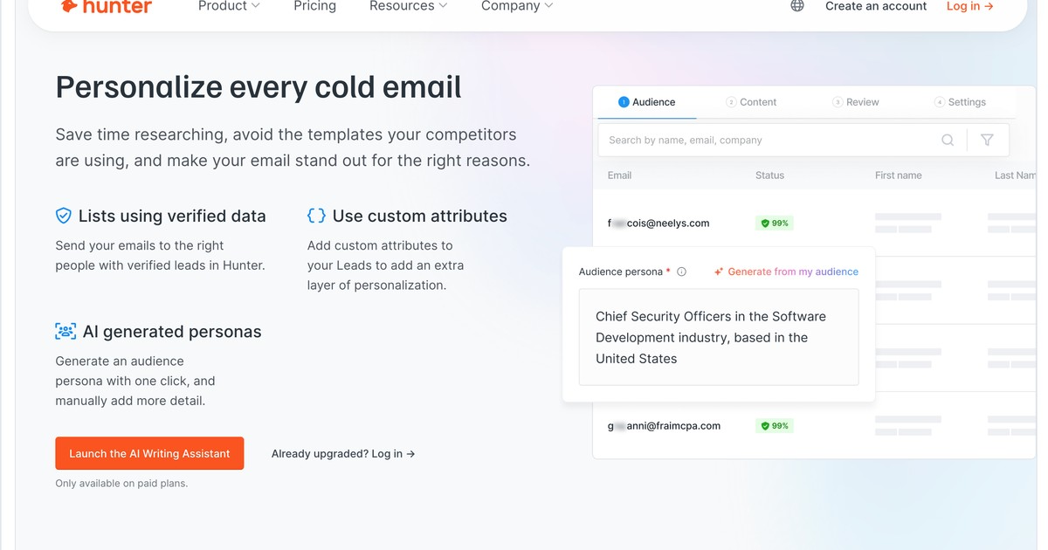Viewport: 1048px width, 550px height.
Task: Switch to the Settings tab
Action: point(960,102)
